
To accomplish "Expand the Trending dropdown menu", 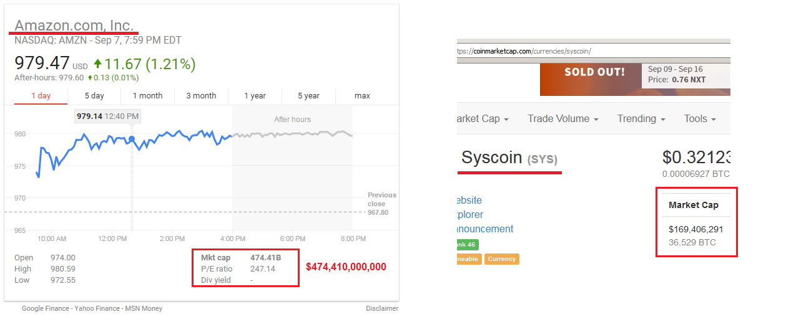I will [641, 118].
